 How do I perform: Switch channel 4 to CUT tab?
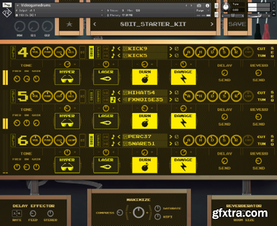(x=261, y=49)
